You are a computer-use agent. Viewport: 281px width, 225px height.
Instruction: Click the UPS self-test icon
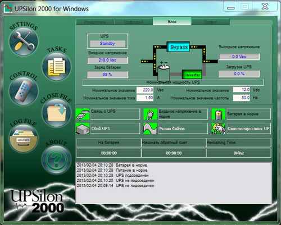click(218, 128)
